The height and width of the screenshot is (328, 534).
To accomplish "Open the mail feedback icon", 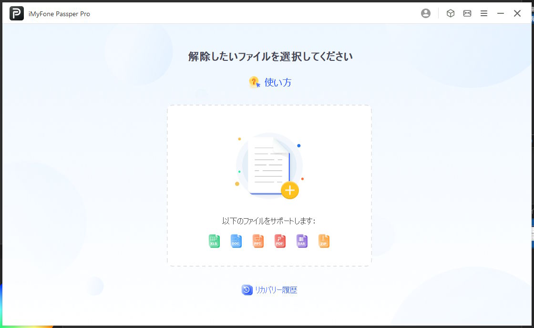I will (467, 14).
